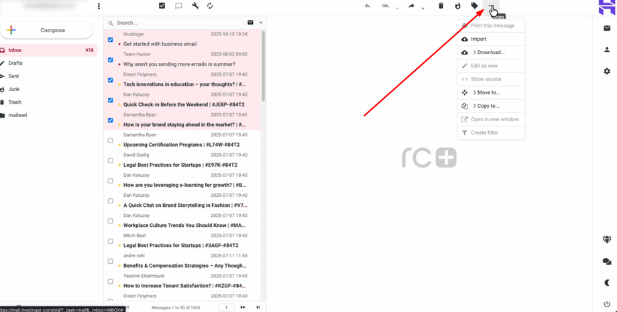617x312 pixels.
Task: Open the wrench list options icon
Action: [x=194, y=6]
